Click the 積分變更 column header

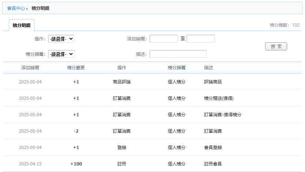pos(76,68)
